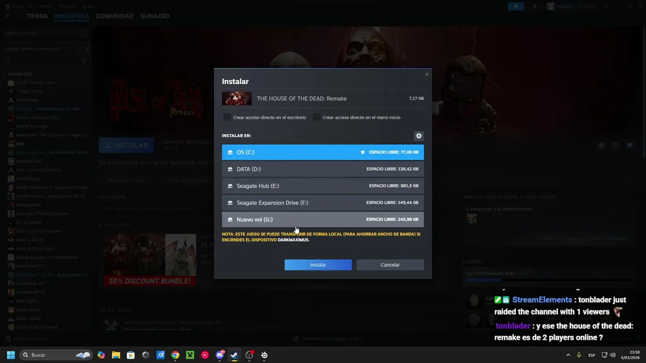Open Minecraft creeper icon in taskbar

pos(190,355)
